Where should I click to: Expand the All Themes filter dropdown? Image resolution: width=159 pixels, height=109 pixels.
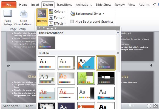[x=47, y=28]
